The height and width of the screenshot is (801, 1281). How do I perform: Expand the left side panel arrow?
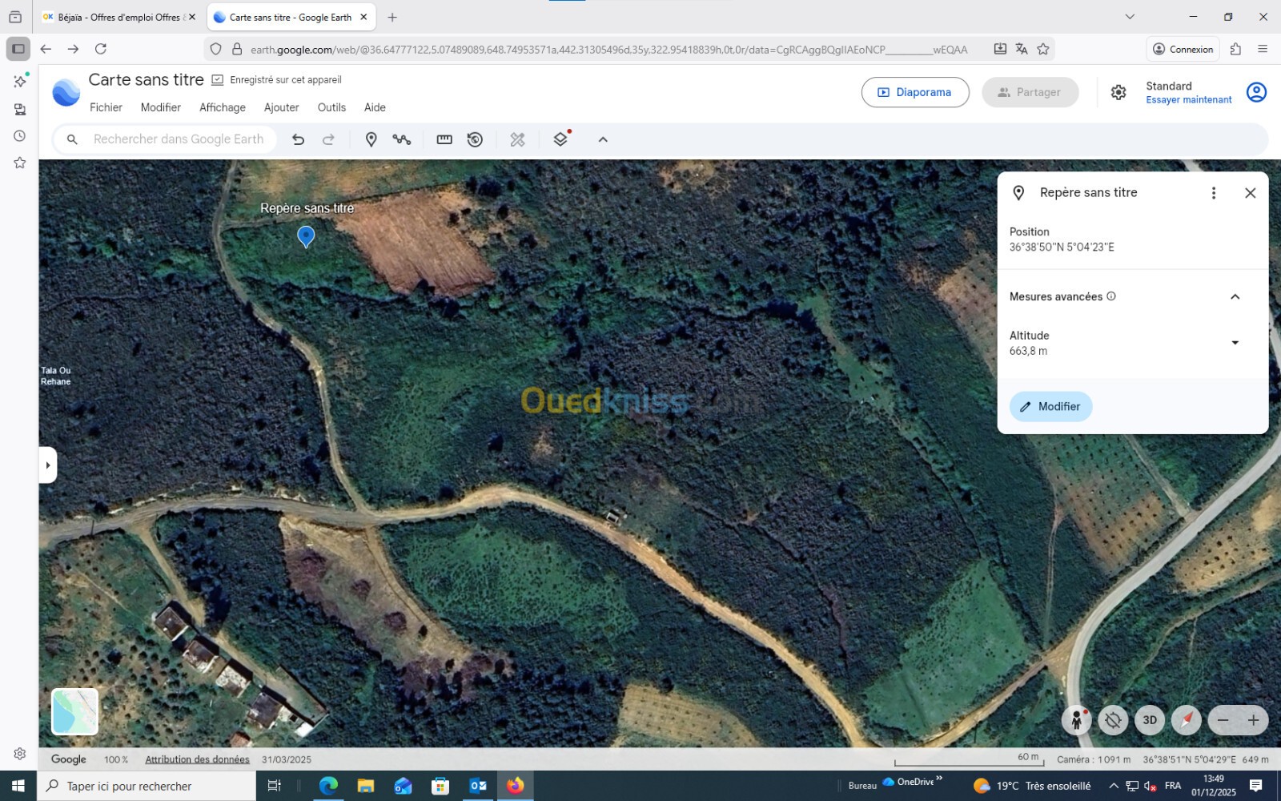[x=47, y=465]
